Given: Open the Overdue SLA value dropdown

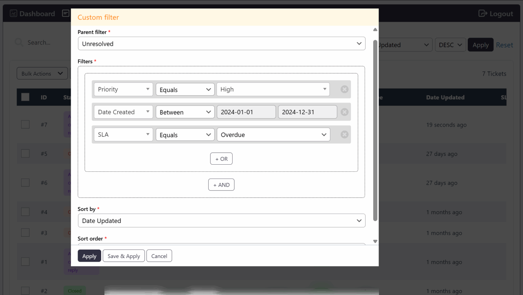Looking at the screenshot, I should [x=273, y=135].
